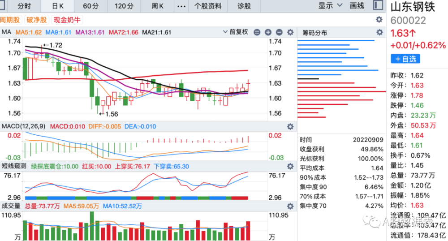Expand the 前复权 adjustment dropdown
This screenshot has width=448, height=241.
click(x=236, y=32)
